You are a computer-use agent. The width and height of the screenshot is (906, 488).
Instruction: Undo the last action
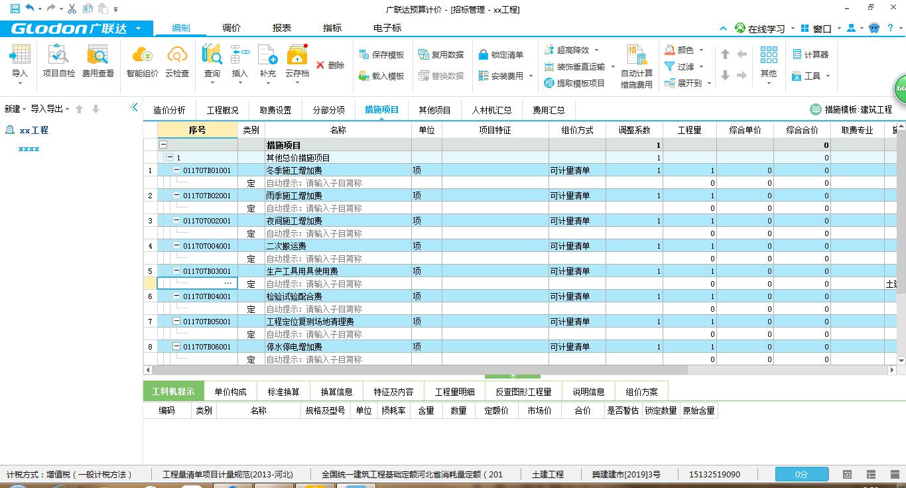point(29,9)
